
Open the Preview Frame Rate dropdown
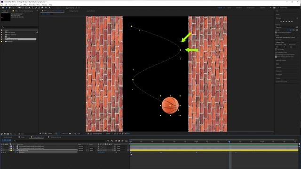278,47
